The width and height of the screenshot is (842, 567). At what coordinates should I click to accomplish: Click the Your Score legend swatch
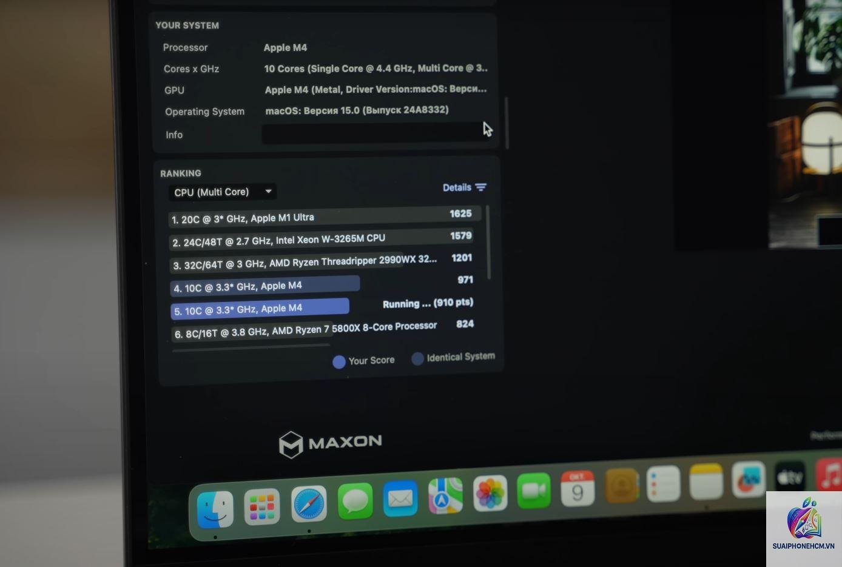pos(339,362)
